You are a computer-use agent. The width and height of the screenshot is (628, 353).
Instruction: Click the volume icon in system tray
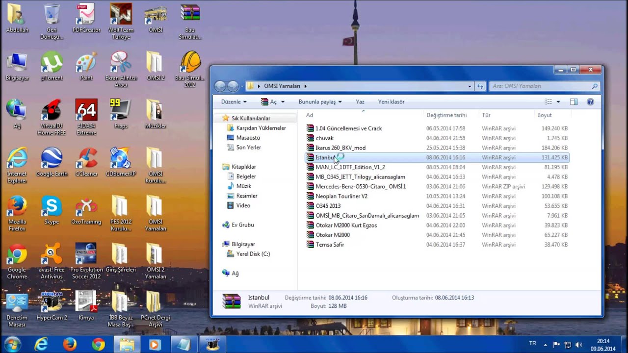click(x=578, y=345)
